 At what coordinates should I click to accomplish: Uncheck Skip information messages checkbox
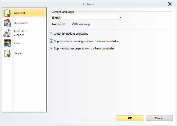point(51,41)
